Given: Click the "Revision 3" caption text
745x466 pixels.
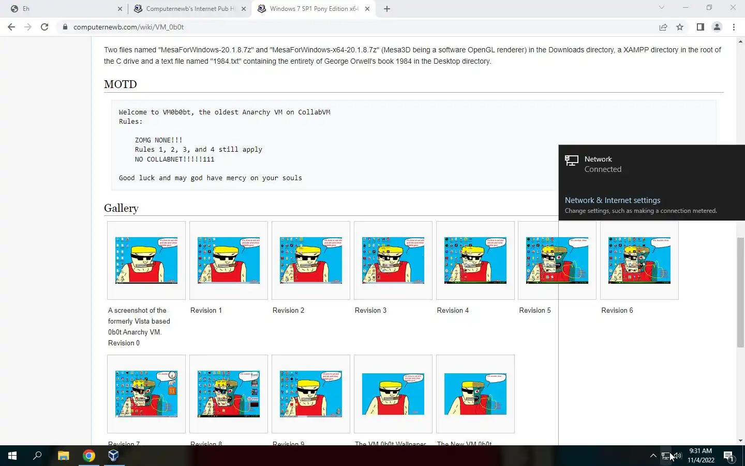Looking at the screenshot, I should click(x=370, y=310).
